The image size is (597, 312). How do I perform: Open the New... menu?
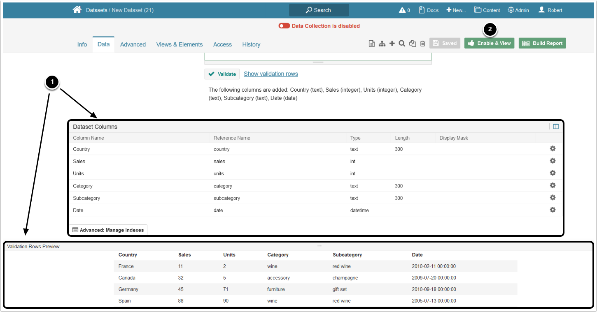(456, 10)
